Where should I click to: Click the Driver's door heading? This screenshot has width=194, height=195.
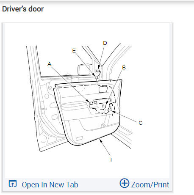[x=23, y=9]
